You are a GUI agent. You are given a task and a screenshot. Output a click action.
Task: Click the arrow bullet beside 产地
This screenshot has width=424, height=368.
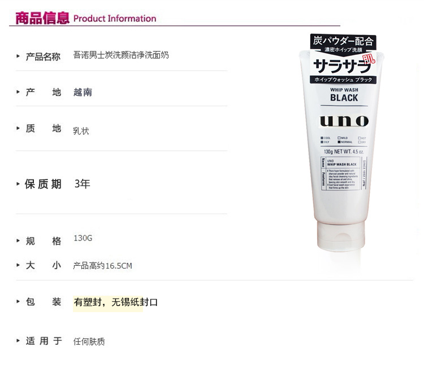18,92
